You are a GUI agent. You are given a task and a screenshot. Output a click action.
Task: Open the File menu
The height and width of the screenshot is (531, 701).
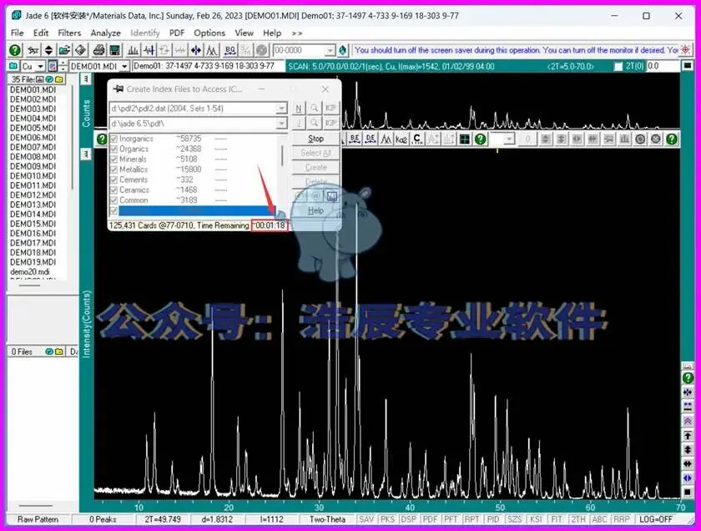tap(17, 33)
